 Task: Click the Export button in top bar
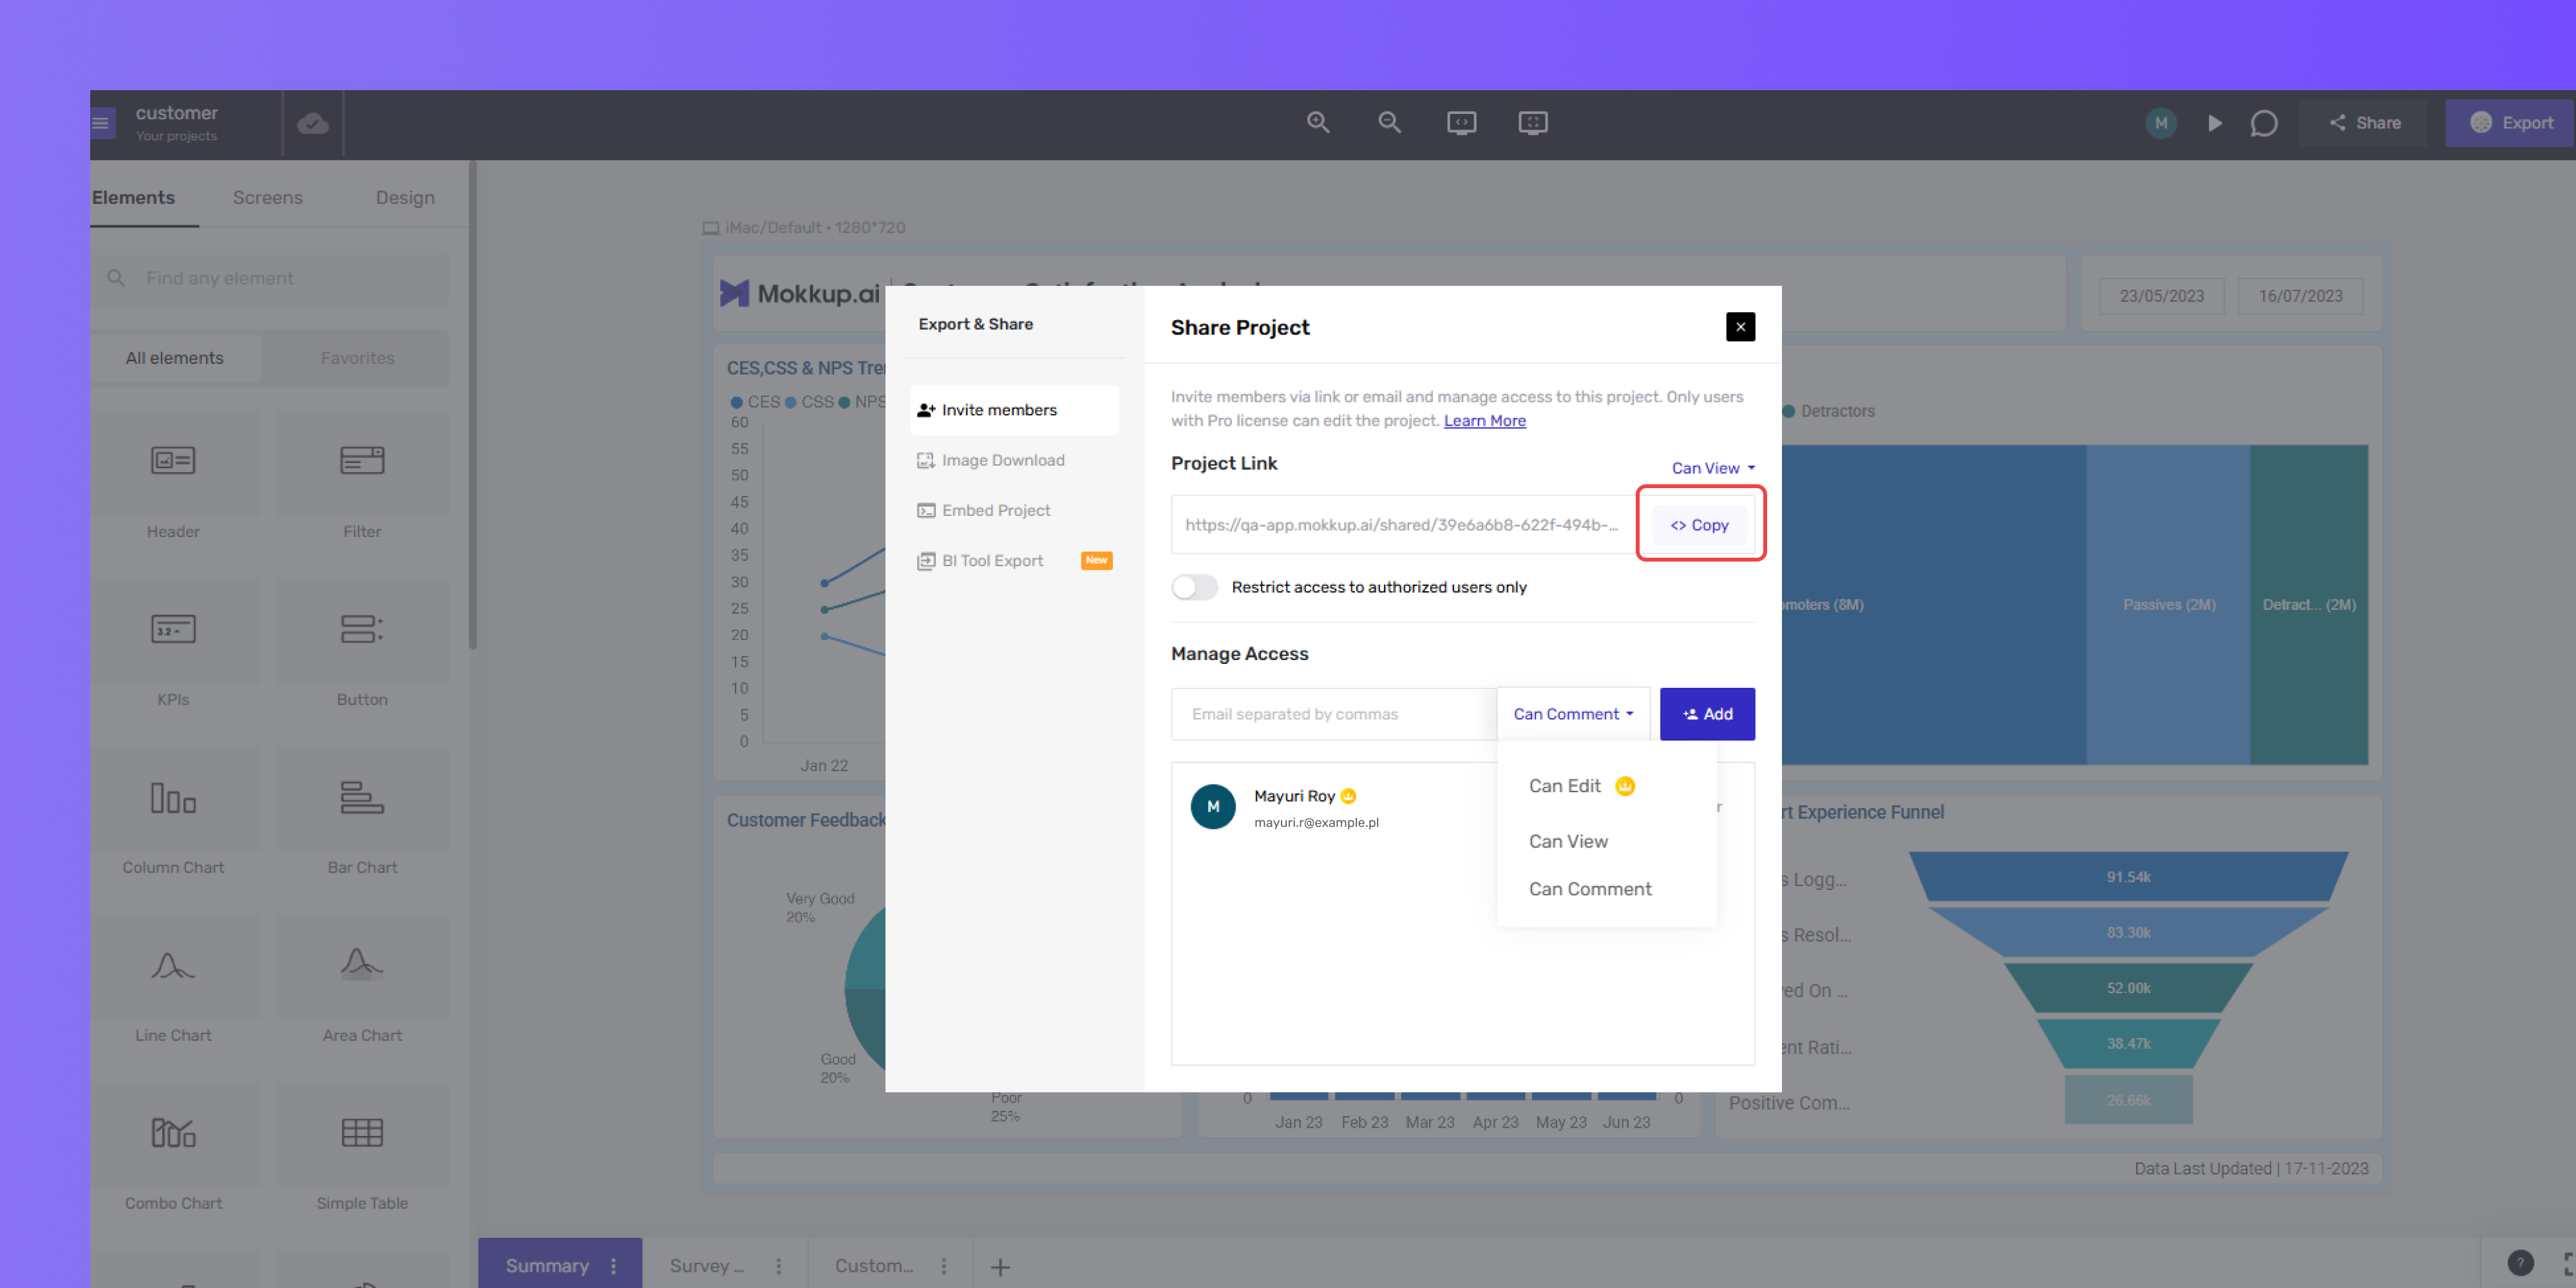coord(2510,123)
